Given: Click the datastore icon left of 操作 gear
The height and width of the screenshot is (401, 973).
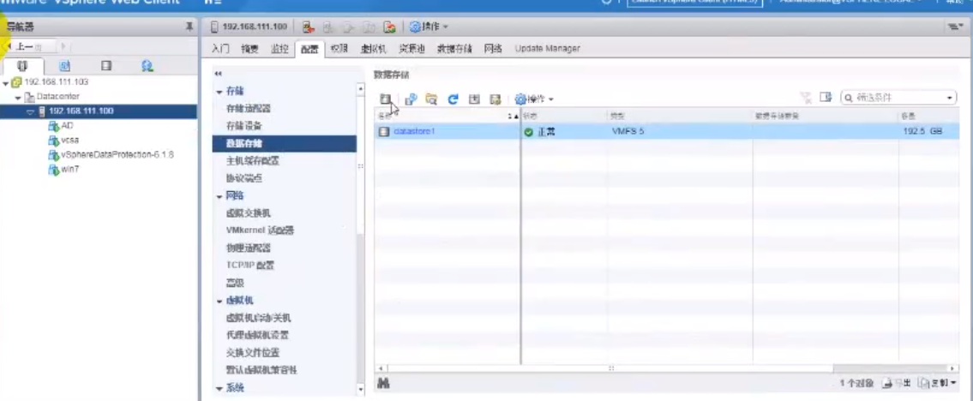Looking at the screenshot, I should [x=495, y=99].
